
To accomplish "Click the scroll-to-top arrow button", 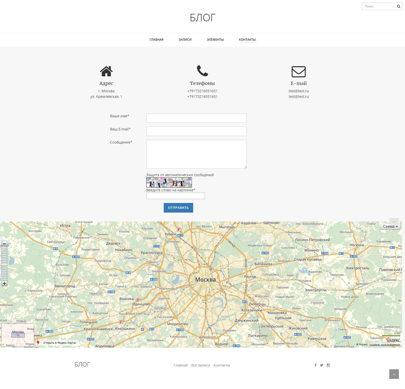I will (x=394, y=374).
